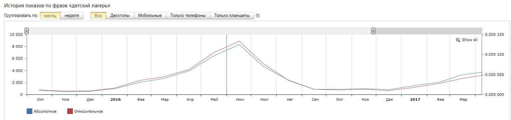Click the bold «2017» axis label
The image size is (511, 120).
tap(415, 99)
